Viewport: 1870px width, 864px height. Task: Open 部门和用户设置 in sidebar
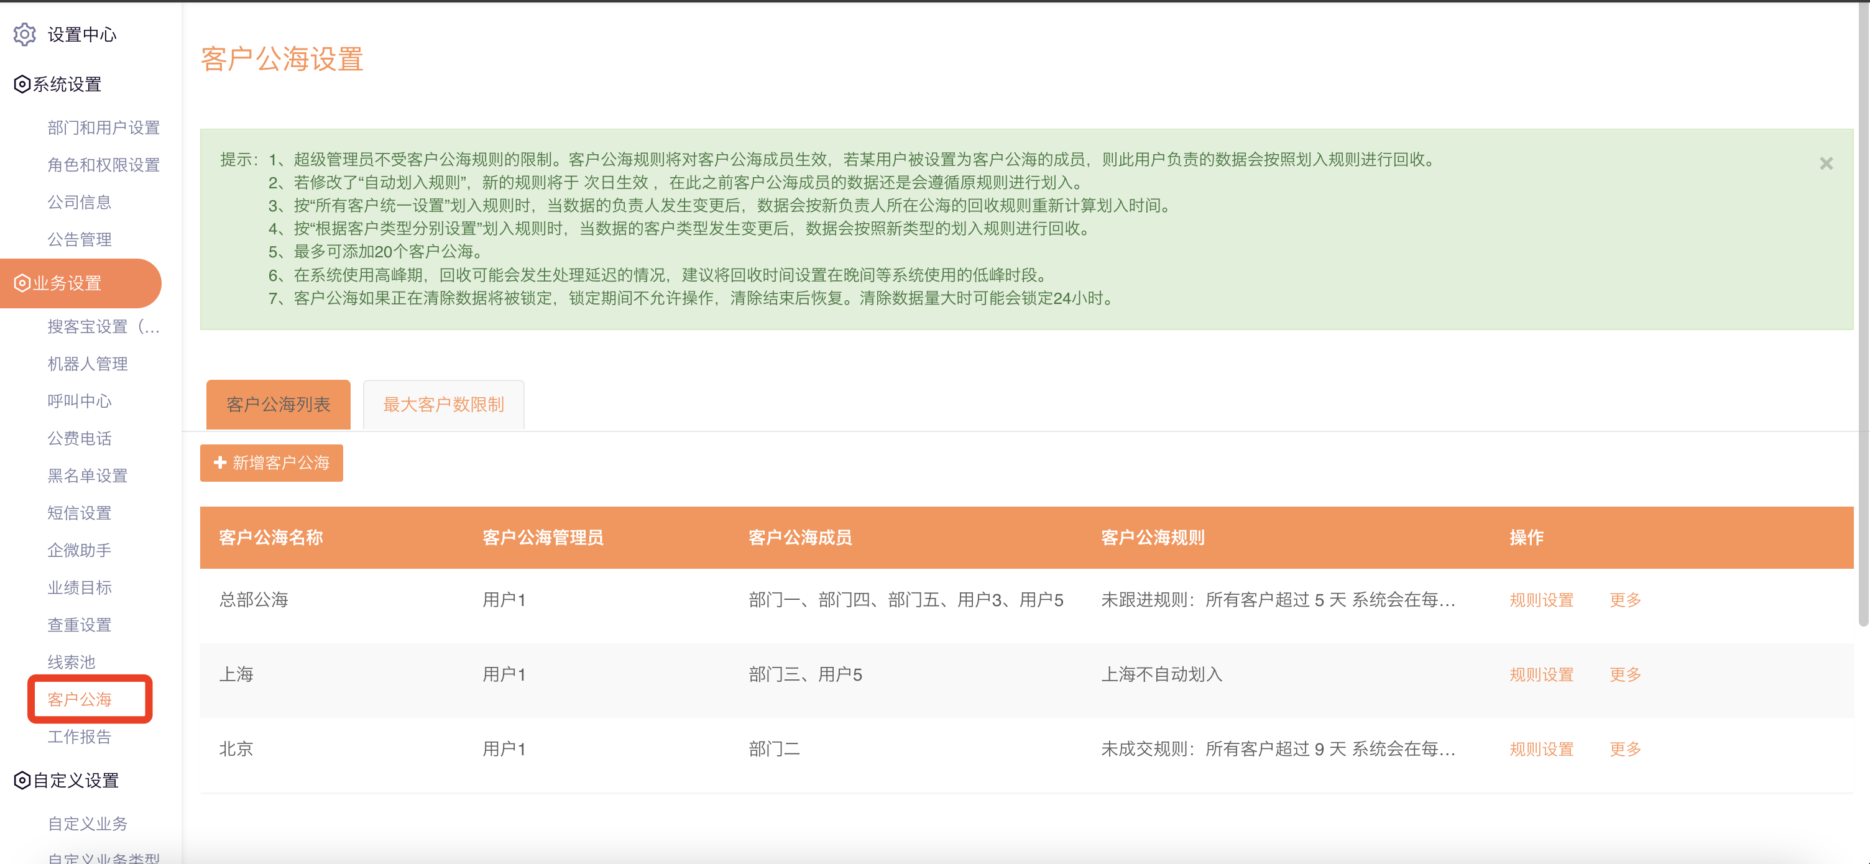tap(103, 128)
